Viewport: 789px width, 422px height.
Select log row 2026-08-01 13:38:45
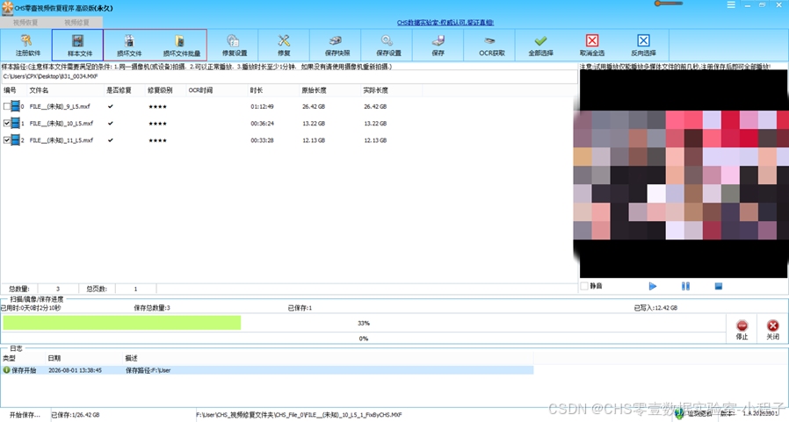pyautogui.click(x=267, y=370)
